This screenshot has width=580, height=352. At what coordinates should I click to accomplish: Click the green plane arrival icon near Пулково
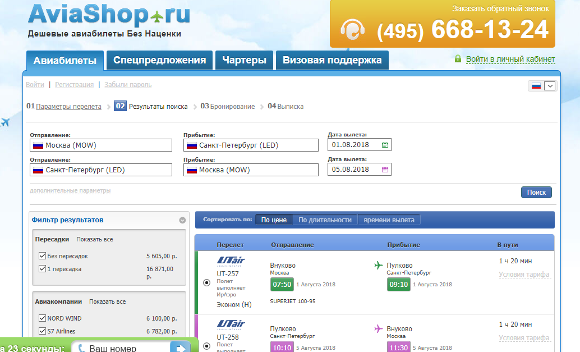378,266
